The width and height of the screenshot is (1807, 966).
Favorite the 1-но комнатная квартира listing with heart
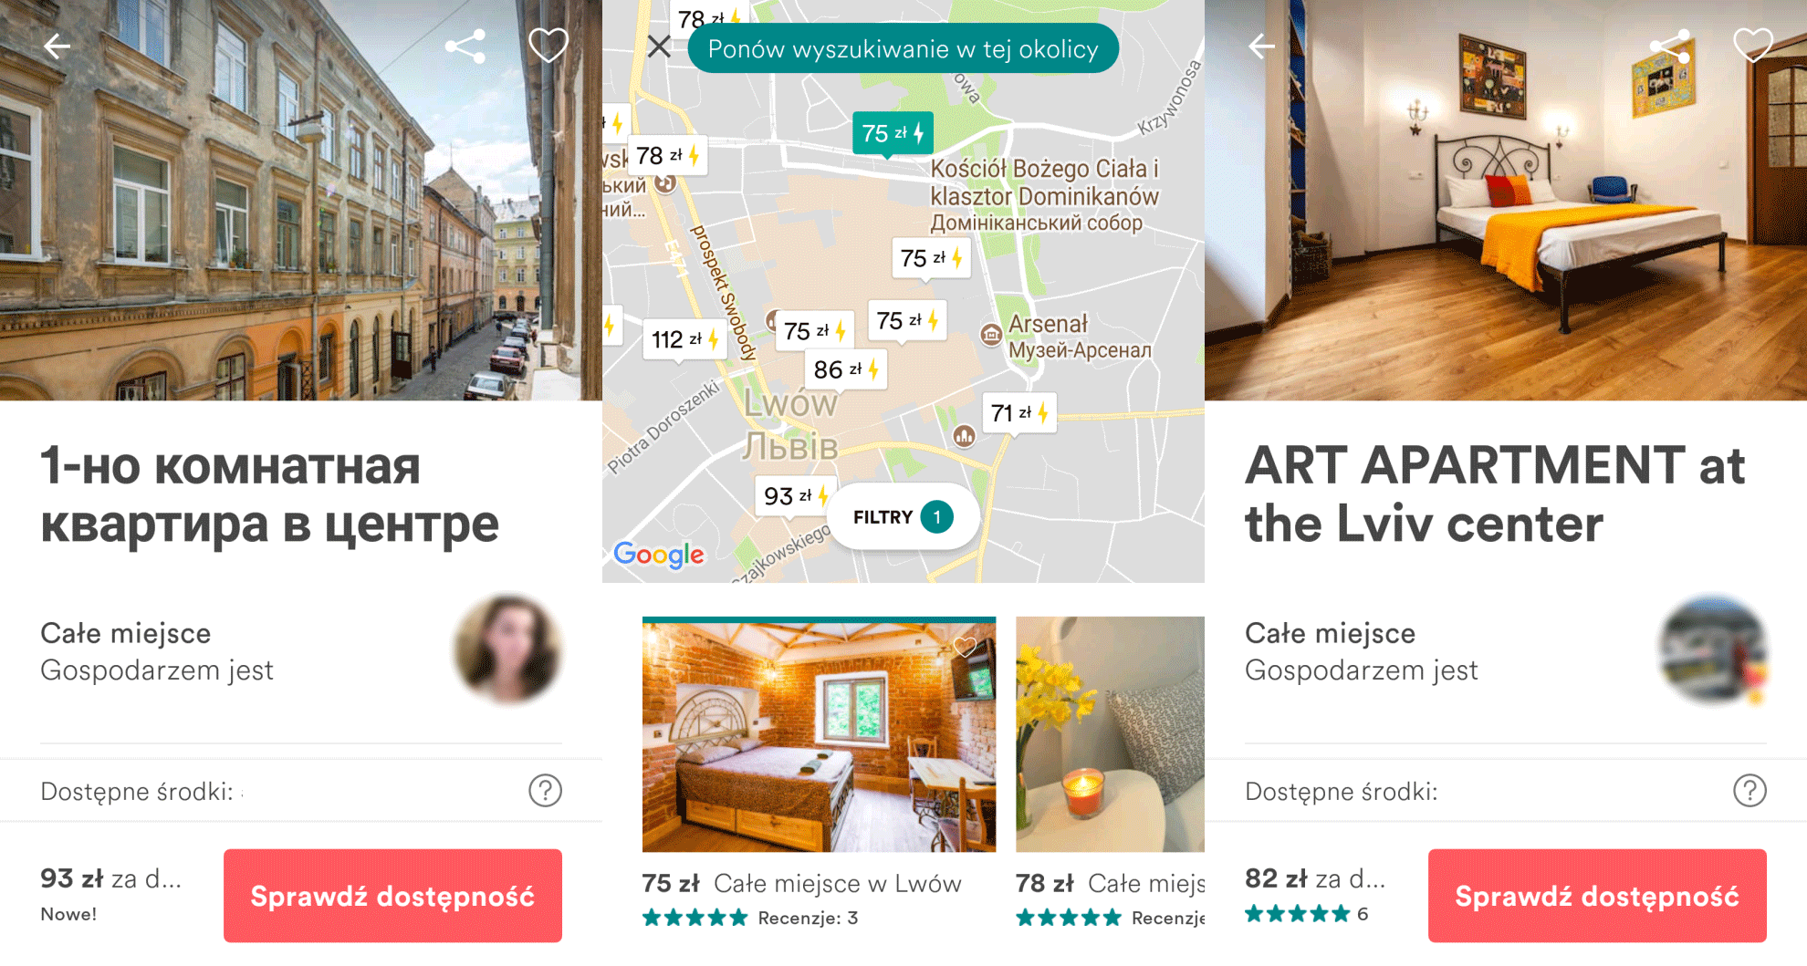point(548,46)
